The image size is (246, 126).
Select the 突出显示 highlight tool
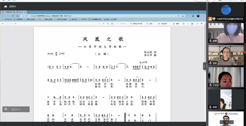point(163,24)
